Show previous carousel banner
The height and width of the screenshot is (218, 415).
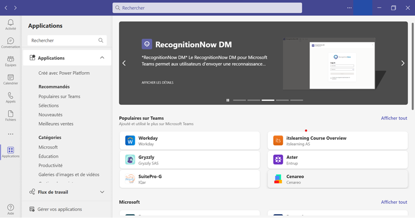[124, 63]
